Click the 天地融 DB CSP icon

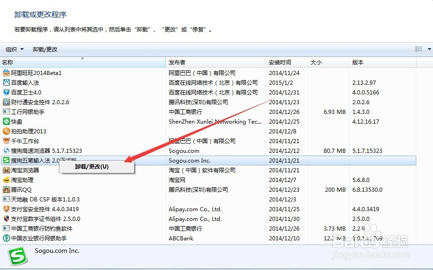pyautogui.click(x=6, y=199)
